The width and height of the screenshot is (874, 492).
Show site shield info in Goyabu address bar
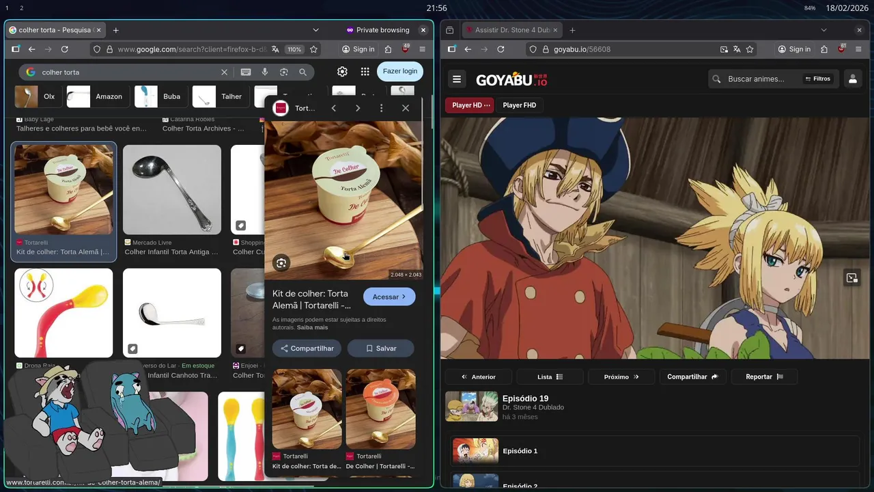pyautogui.click(x=533, y=49)
